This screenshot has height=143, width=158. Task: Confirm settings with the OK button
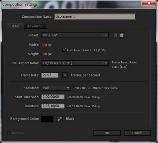(x=107, y=133)
